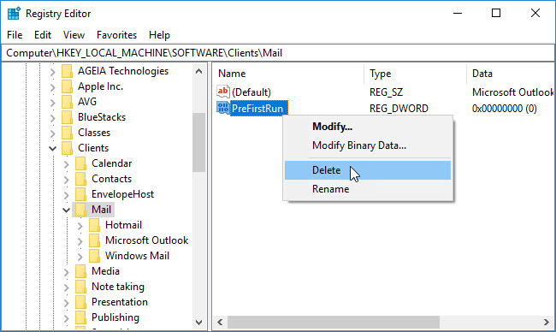The image size is (556, 332).
Task: Expand the Windows Mail key chevron
Action: (x=80, y=257)
